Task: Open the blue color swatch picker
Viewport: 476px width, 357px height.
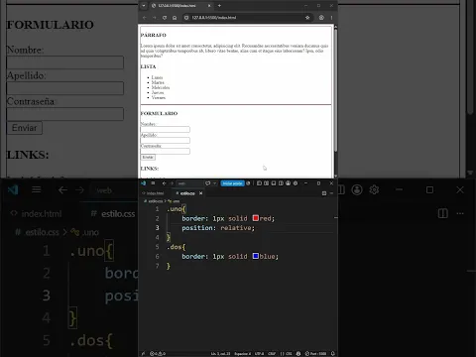Action: point(256,256)
